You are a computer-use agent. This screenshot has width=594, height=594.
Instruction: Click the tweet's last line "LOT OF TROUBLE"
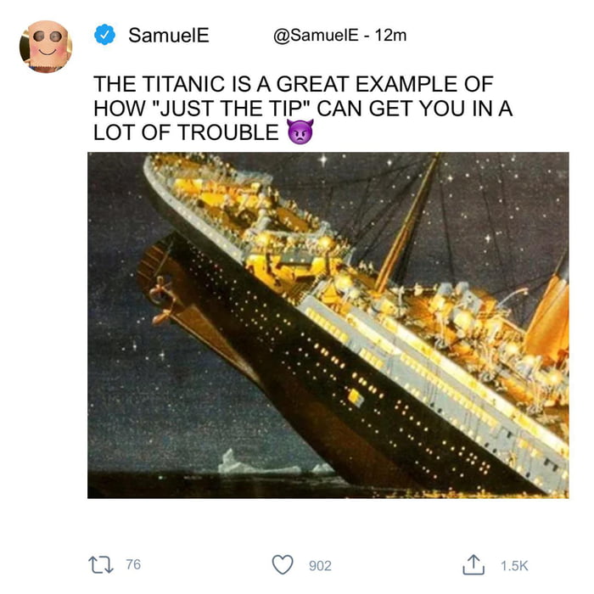[x=186, y=132]
